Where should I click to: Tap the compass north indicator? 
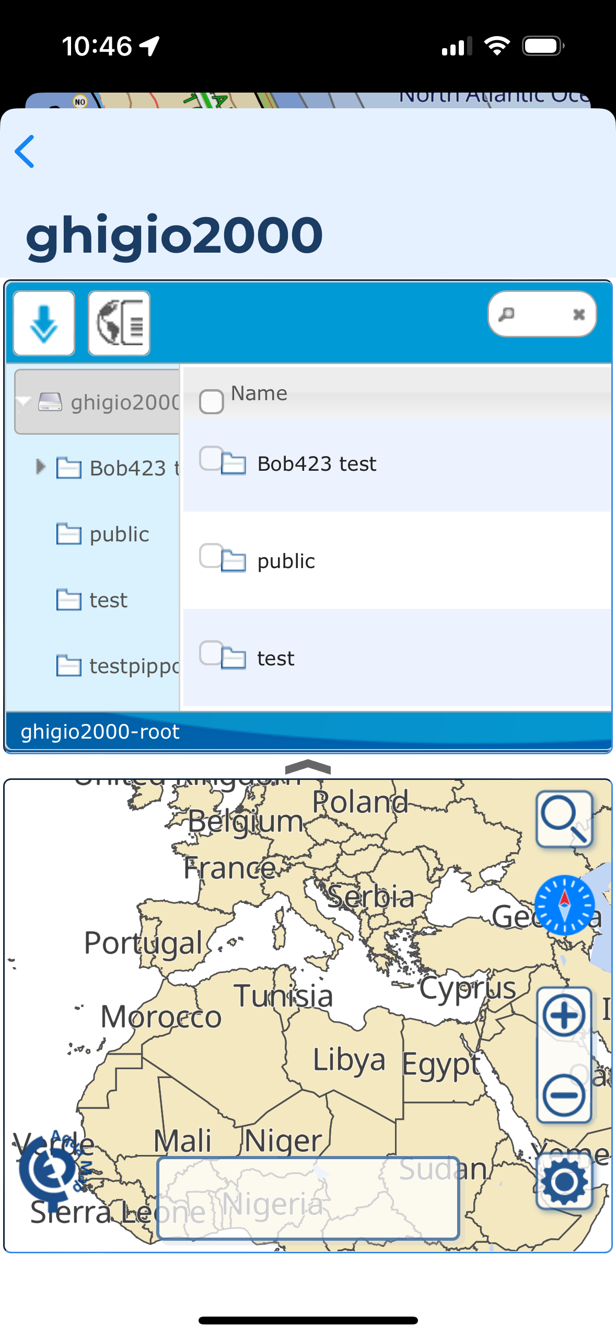tap(564, 905)
